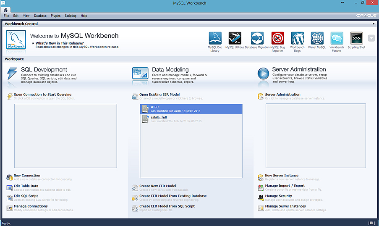Click Manage Import / Export

click(x=285, y=186)
